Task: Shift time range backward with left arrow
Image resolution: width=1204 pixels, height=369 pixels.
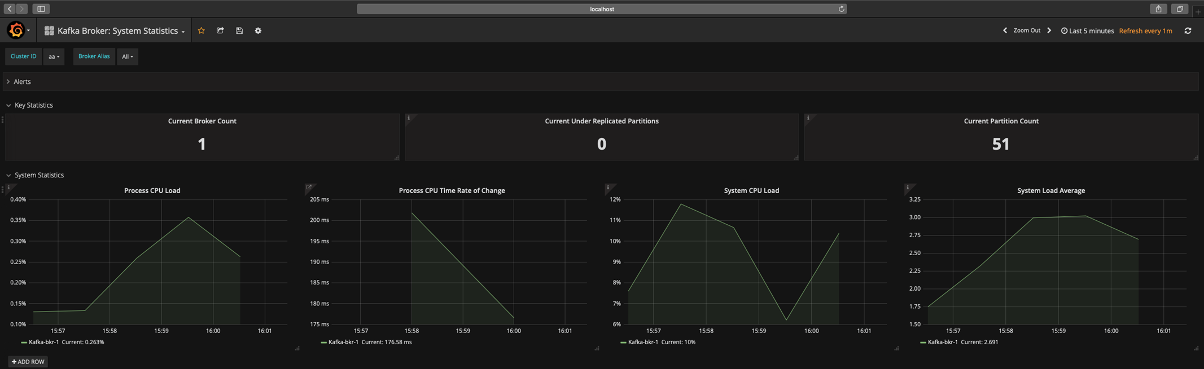Action: point(1005,30)
